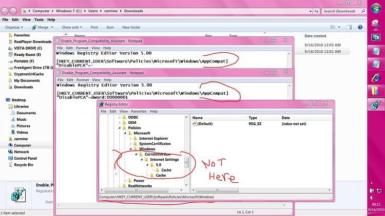Screen dimensions: 385x216
Task: Click the Forward arrow in Explorer
Action: 13,11
